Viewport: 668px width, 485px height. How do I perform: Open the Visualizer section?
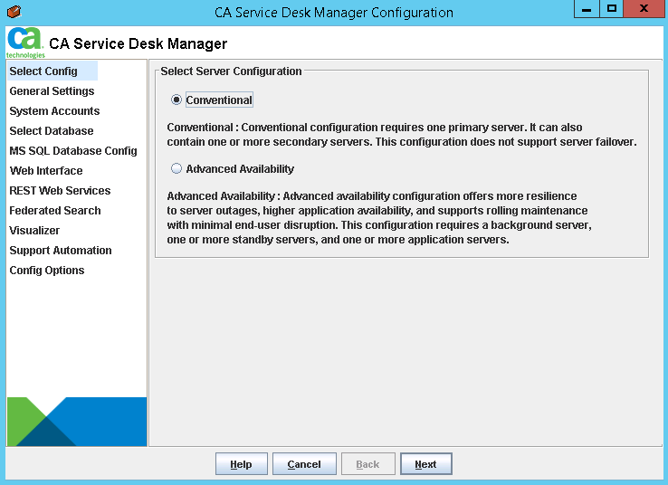click(34, 231)
